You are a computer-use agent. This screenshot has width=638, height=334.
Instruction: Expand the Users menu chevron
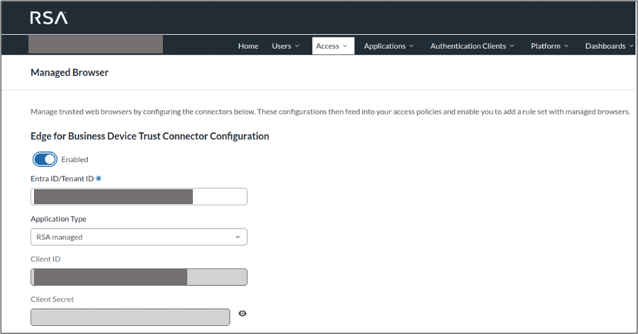[297, 46]
